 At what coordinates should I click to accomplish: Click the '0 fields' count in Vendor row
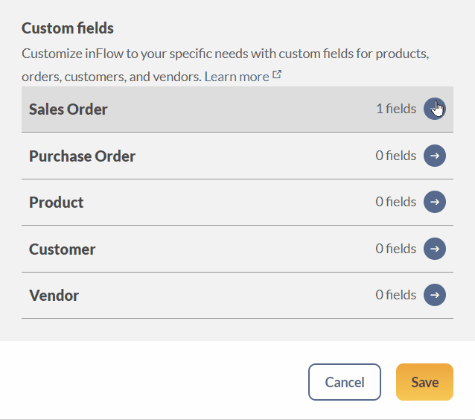[x=396, y=295]
